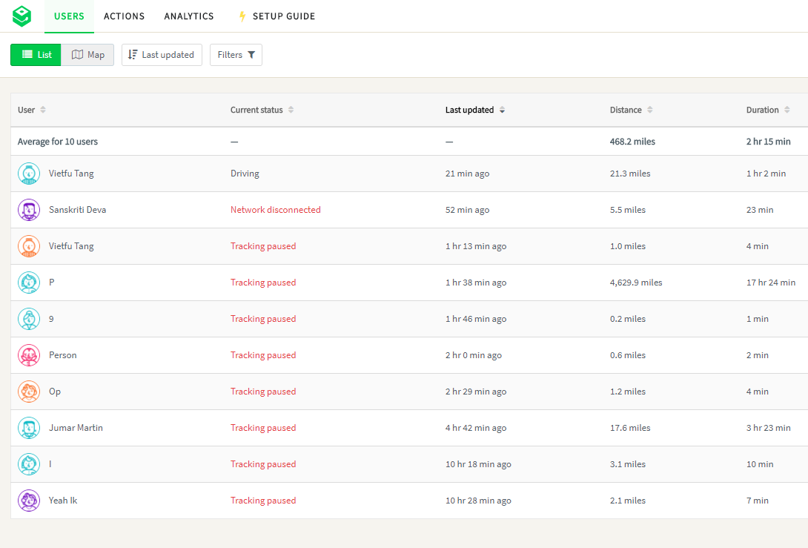Click the avatar for user 9
Screen dimensions: 808x548
(x=29, y=319)
